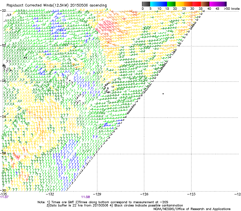Click the '-26' latitude label
The image size is (241, 211).
[3, 117]
